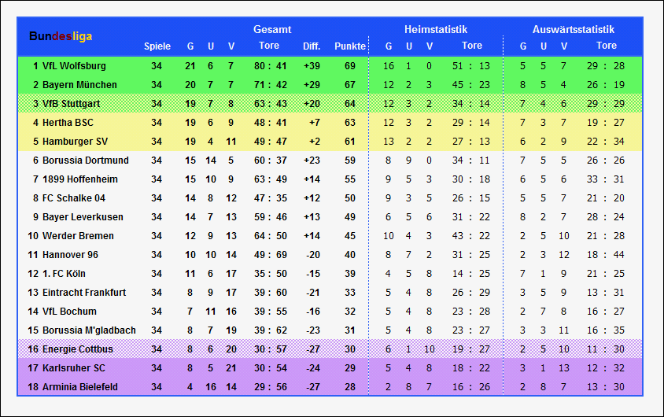Click the Bundesliga logo title

tap(61, 36)
